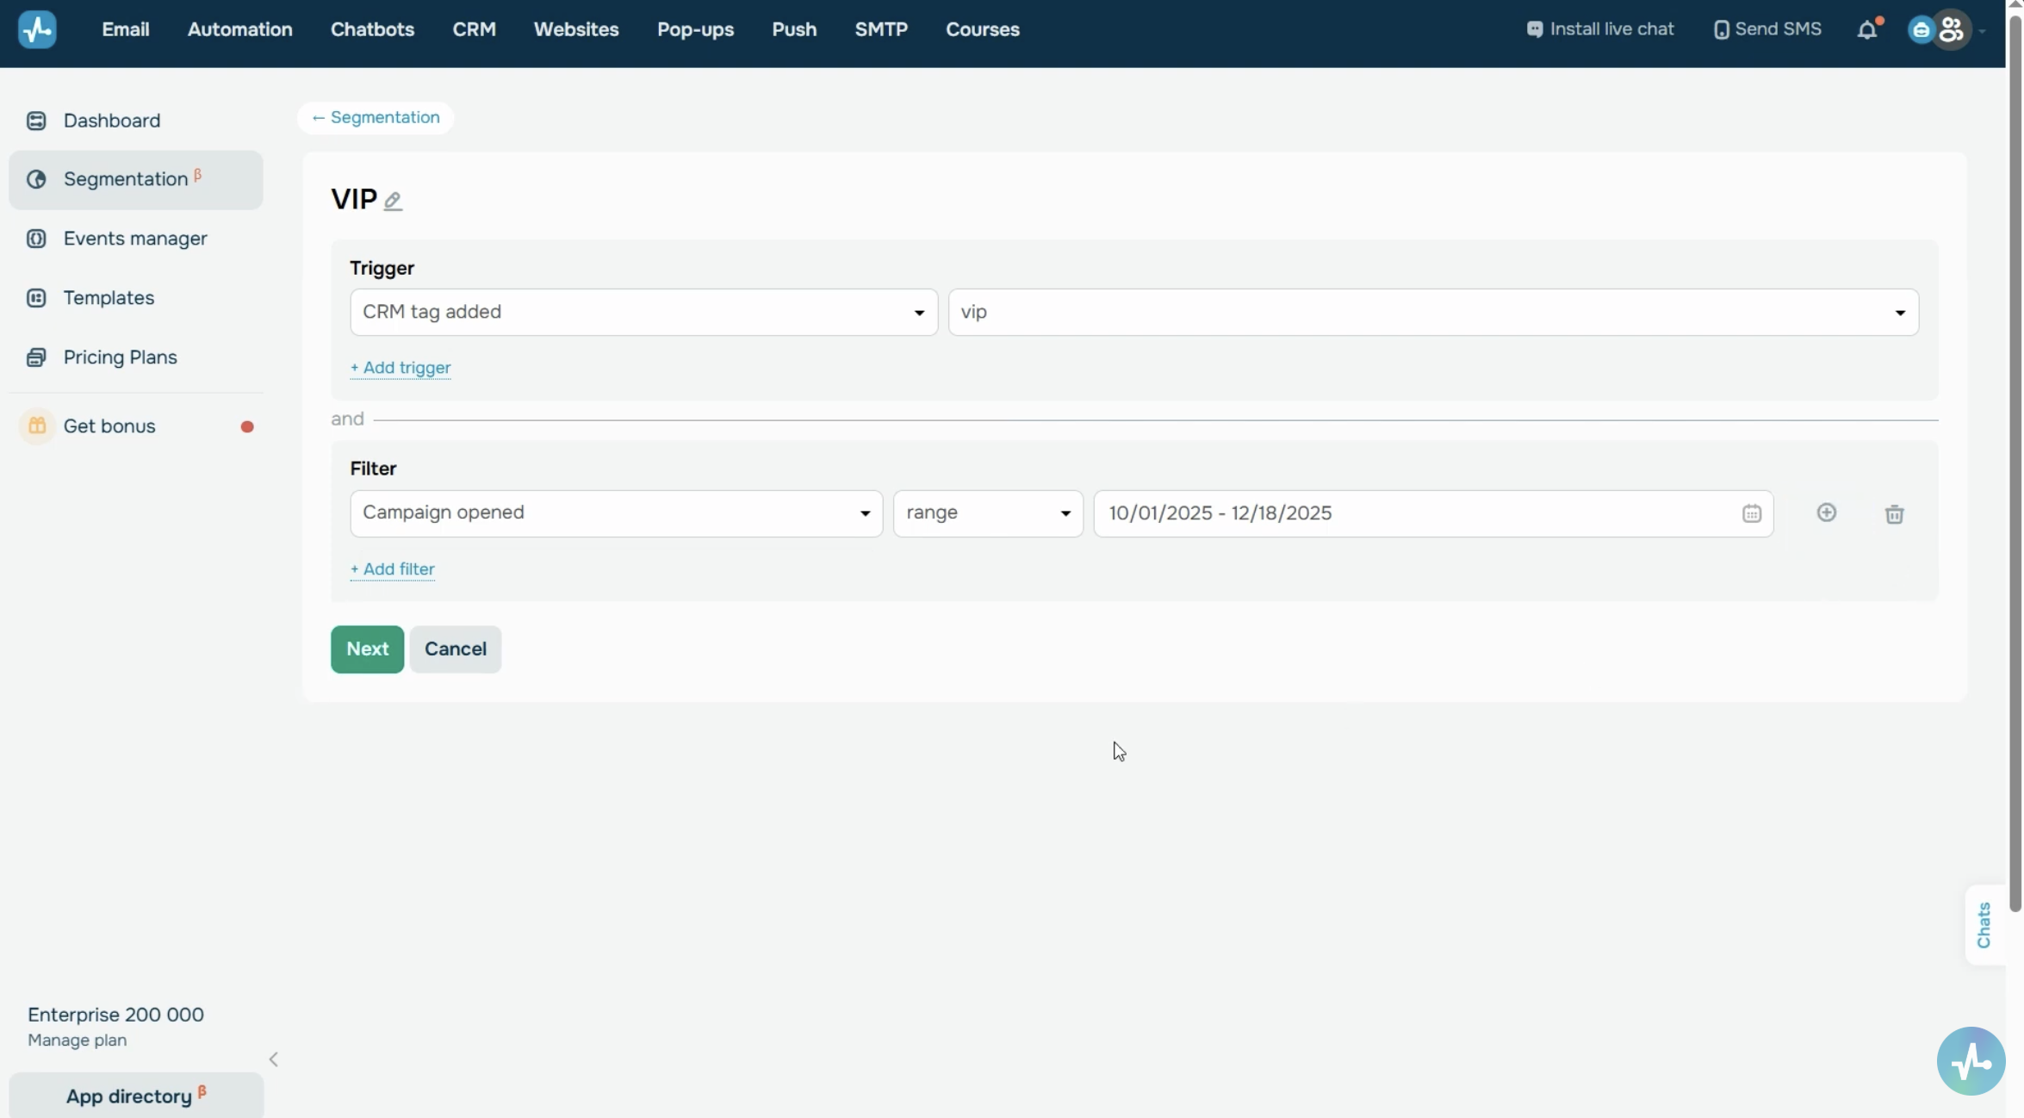
Task: Open the Automation menu
Action: (x=240, y=29)
